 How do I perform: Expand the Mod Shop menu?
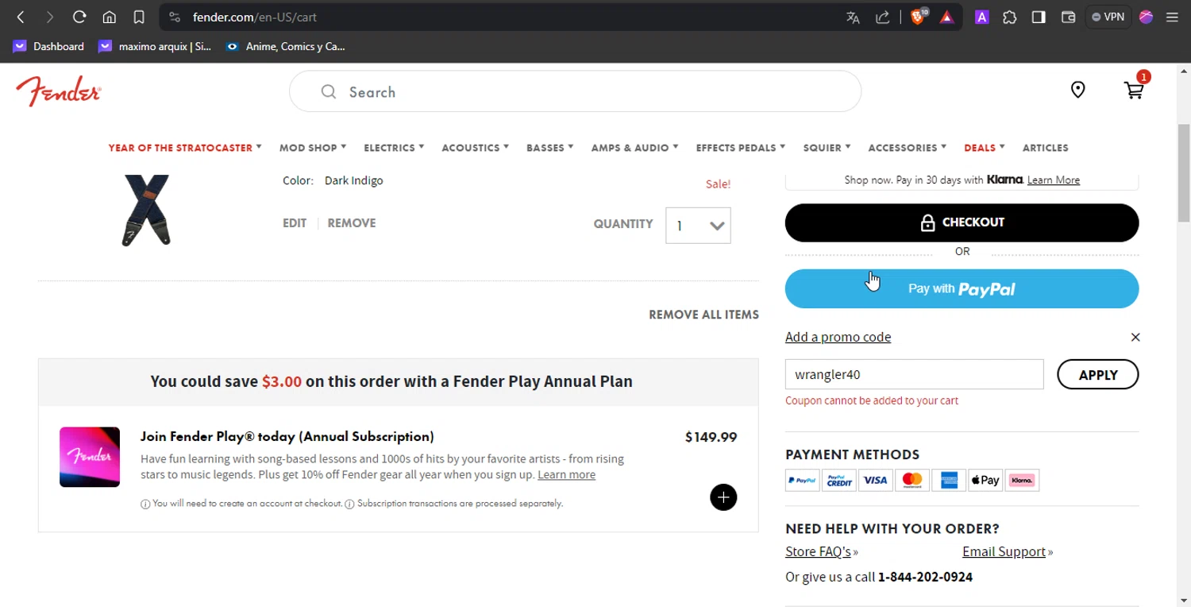coord(313,148)
